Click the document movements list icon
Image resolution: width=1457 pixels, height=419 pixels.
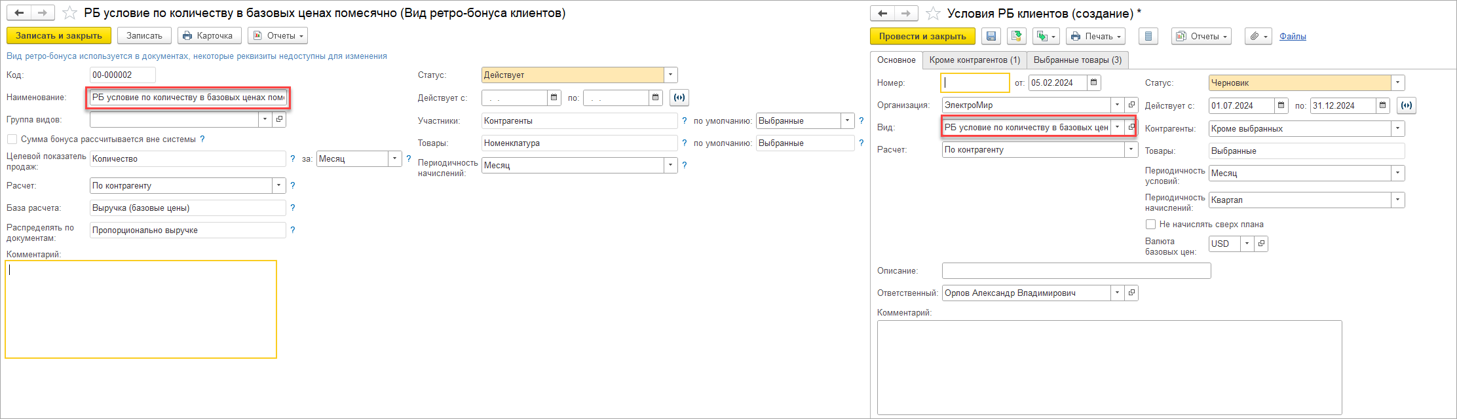pyautogui.click(x=1148, y=37)
